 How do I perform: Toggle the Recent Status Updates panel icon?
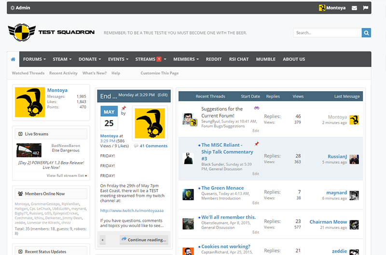pyautogui.click(x=20, y=251)
